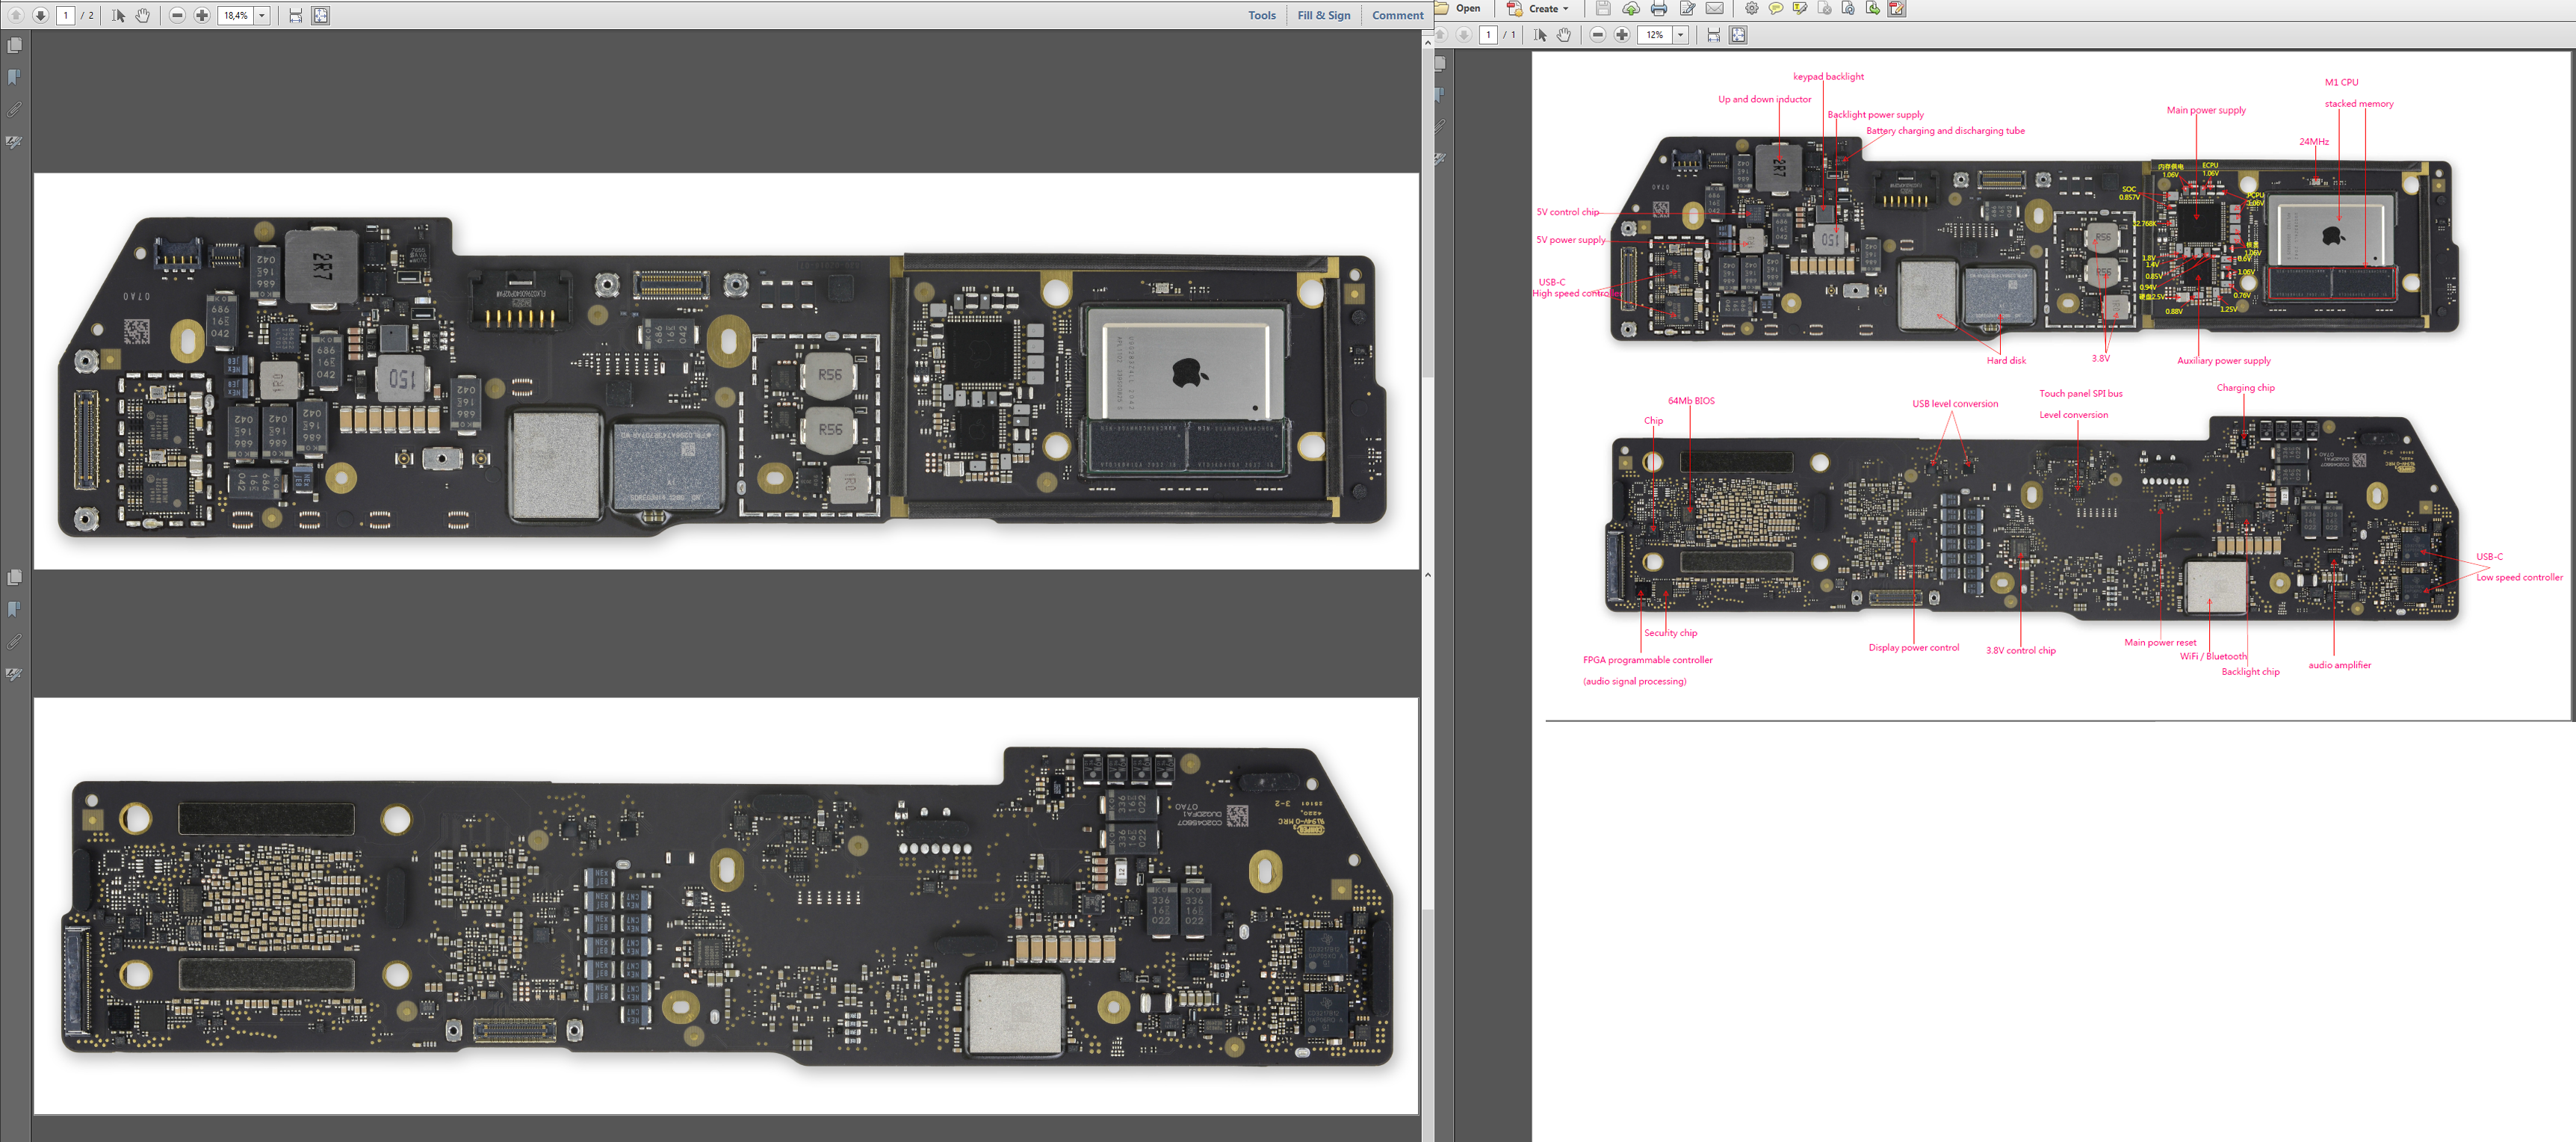2576x1142 pixels.
Task: Click previous page arrow in left PDF window
Action: (x=15, y=15)
